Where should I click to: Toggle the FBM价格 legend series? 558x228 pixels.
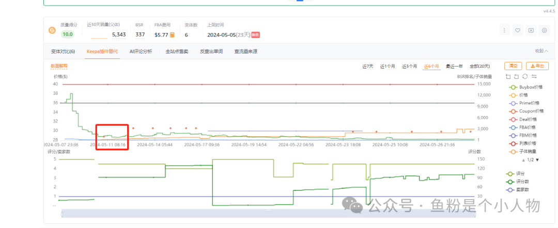[x=523, y=135]
